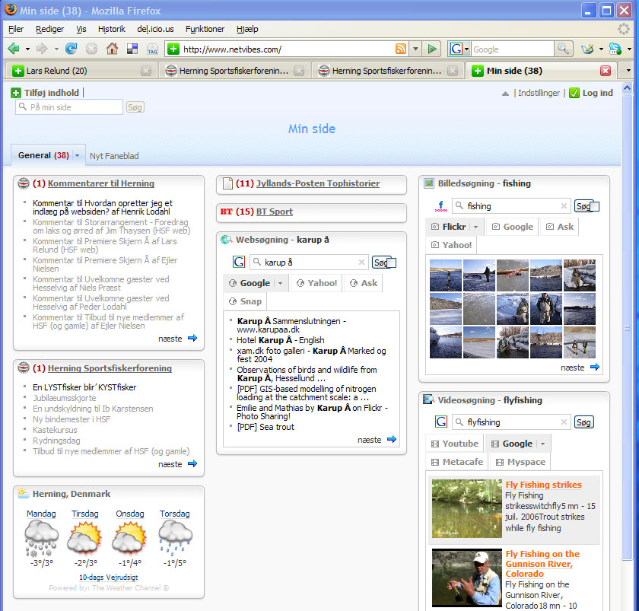Click the green plus icon for Tilføj indhold
Screen dimensions: 639x611
tap(16, 93)
